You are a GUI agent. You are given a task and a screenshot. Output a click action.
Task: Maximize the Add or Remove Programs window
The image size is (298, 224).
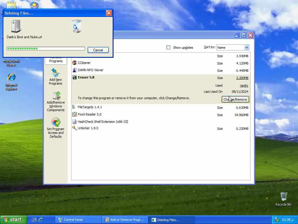click(244, 35)
